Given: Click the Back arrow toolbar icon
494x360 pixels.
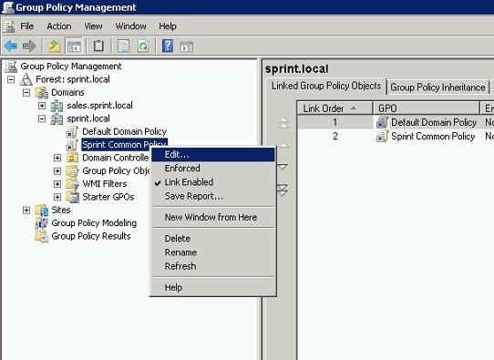Looking at the screenshot, I should 11,46.
